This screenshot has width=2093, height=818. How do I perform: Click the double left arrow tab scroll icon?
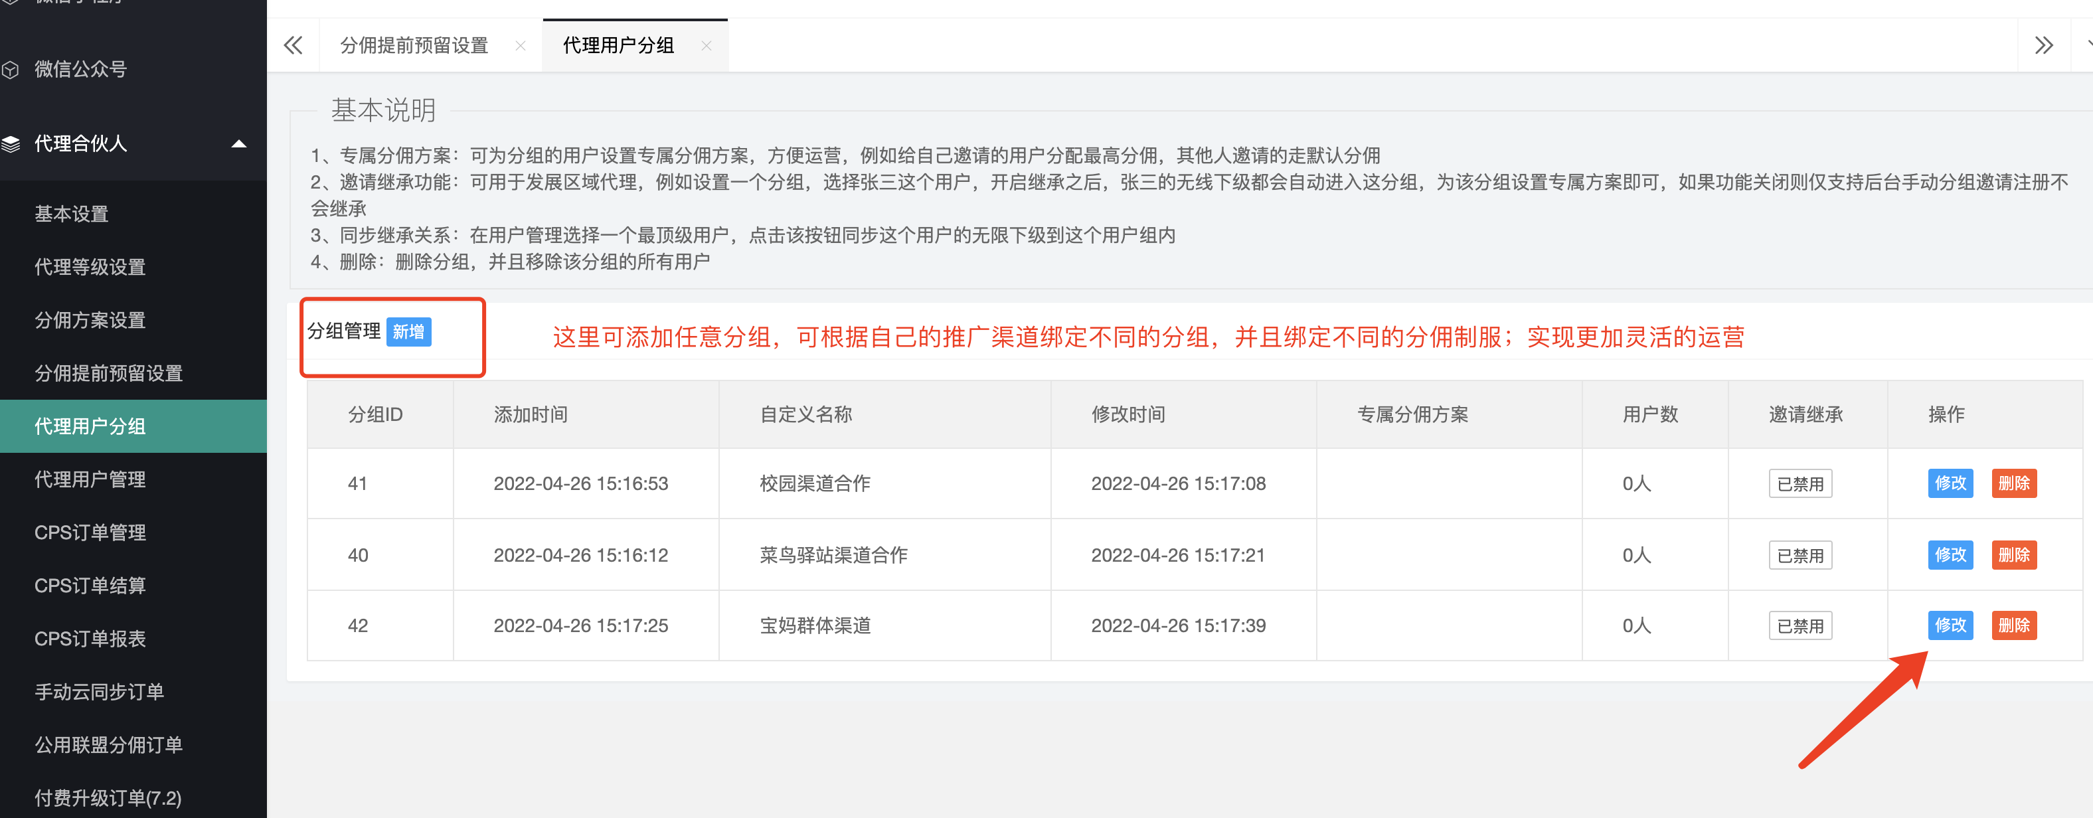pyautogui.click(x=293, y=46)
